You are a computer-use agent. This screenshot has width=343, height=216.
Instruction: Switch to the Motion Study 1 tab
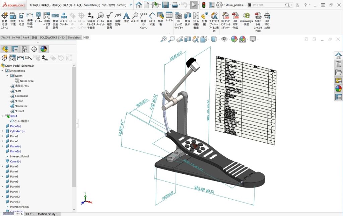pyautogui.click(x=48, y=214)
